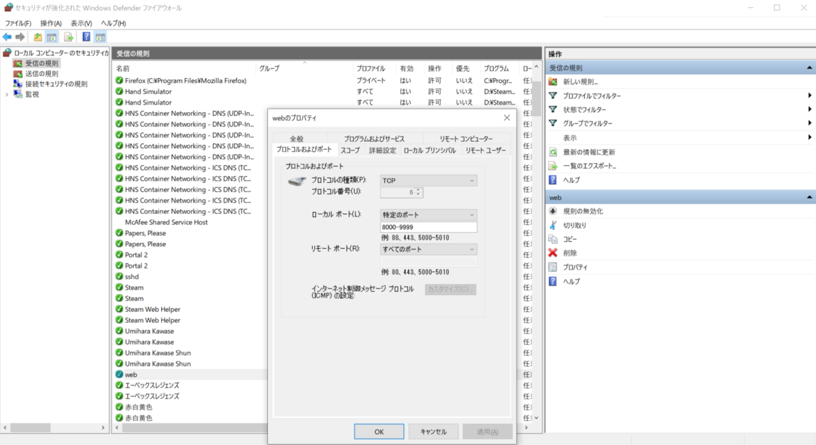Click プロパティ action in web section
This screenshot has width=816, height=445.
tap(575, 267)
